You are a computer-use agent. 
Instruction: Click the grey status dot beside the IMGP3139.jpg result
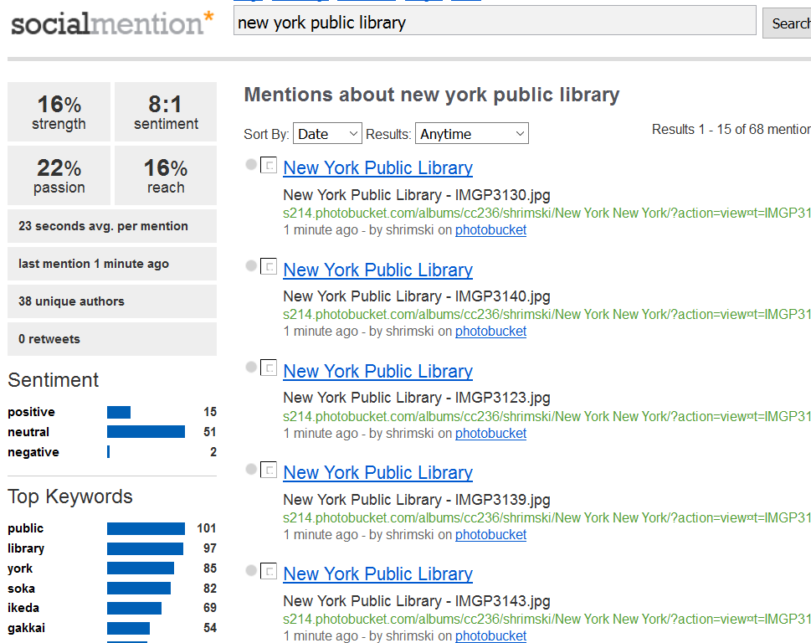[251, 469]
